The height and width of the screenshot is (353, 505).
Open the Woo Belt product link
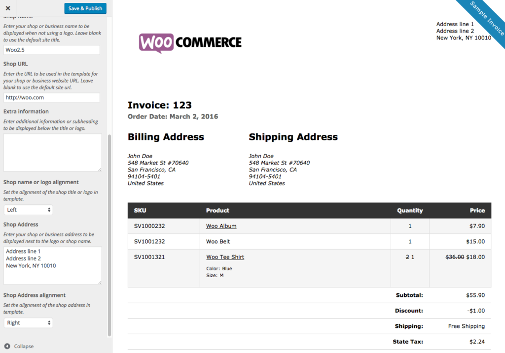(217, 241)
